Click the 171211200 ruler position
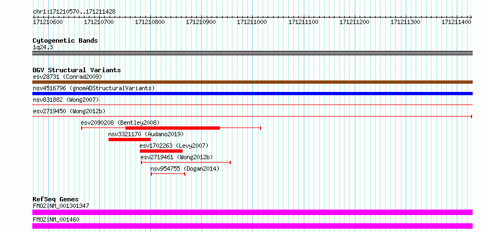 (354, 22)
